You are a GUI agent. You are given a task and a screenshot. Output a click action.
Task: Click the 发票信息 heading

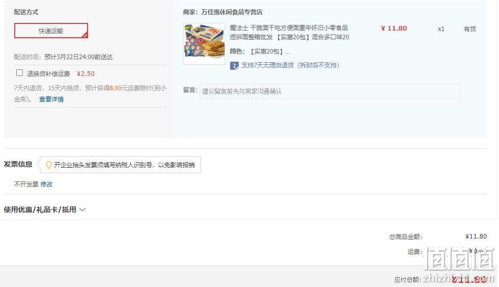(18, 164)
